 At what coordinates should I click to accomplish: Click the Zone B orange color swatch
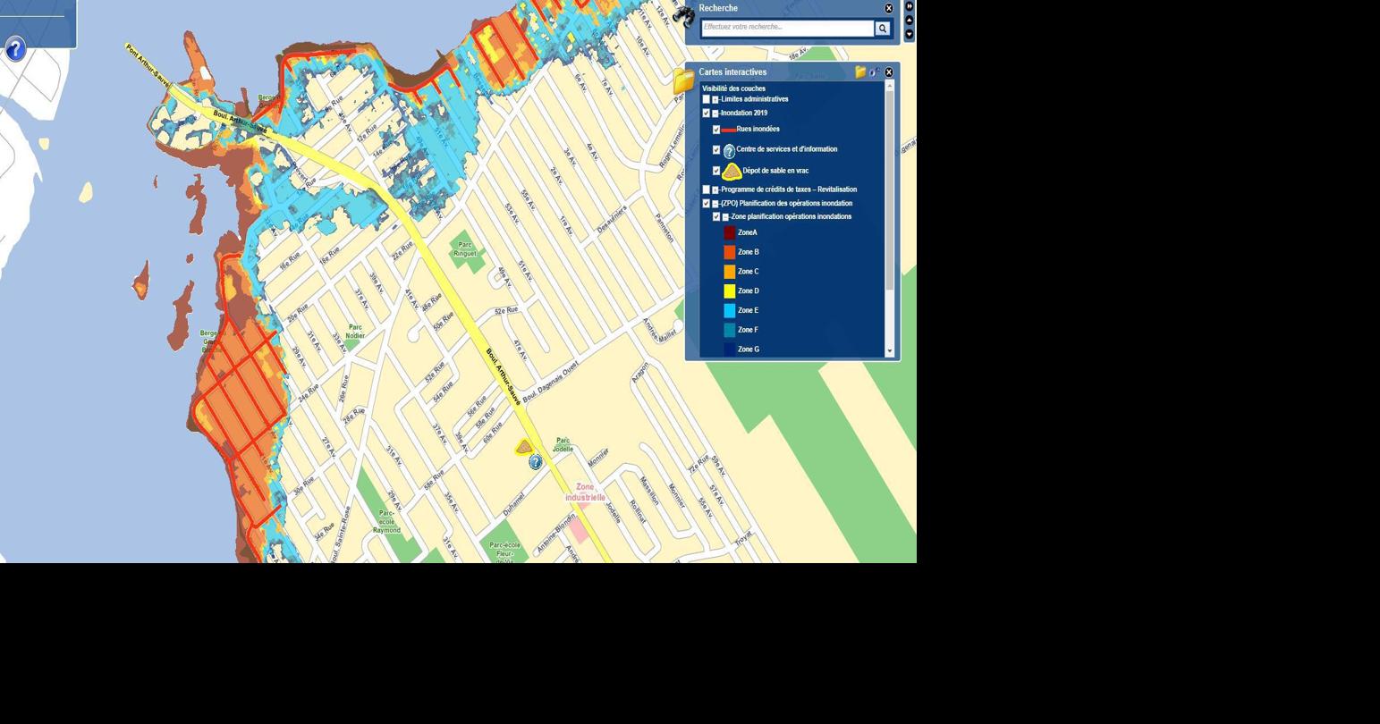click(x=729, y=252)
